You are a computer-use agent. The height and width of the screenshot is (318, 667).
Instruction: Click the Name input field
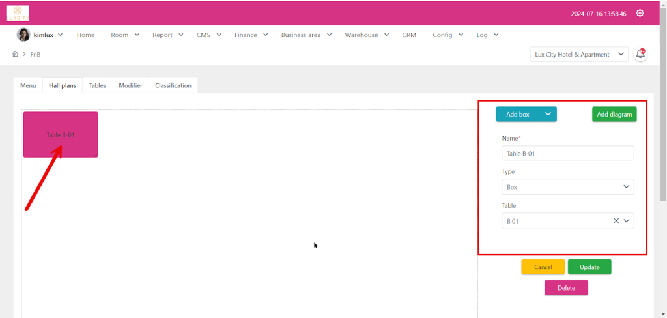567,153
